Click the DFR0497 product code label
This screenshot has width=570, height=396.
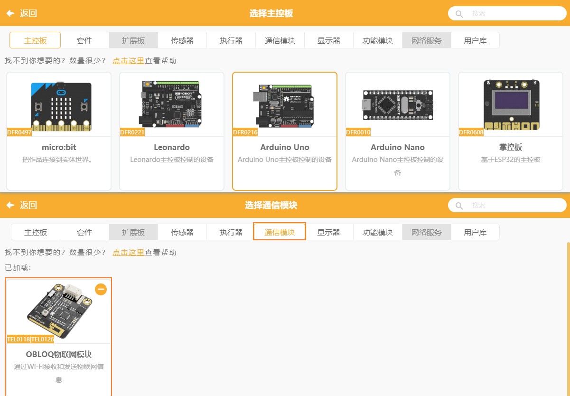[19, 132]
